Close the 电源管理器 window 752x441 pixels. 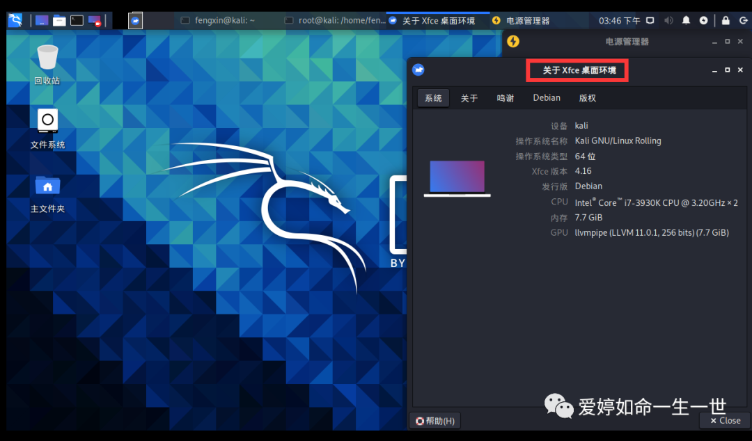(740, 42)
